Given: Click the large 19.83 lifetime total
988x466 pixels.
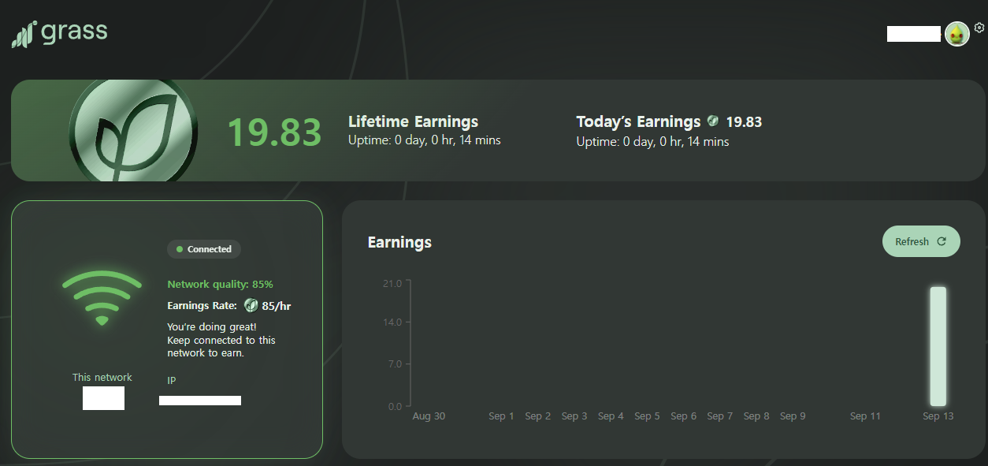Looking at the screenshot, I should tap(274, 132).
